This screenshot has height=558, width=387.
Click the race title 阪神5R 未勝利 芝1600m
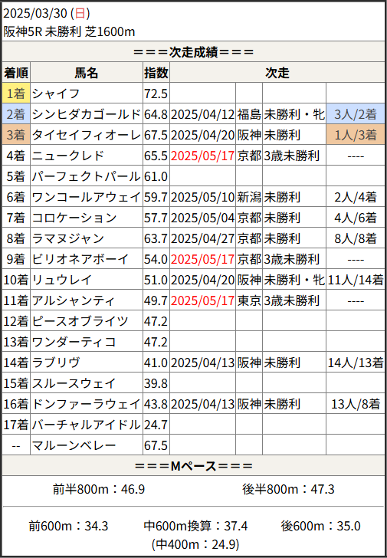tap(70, 32)
